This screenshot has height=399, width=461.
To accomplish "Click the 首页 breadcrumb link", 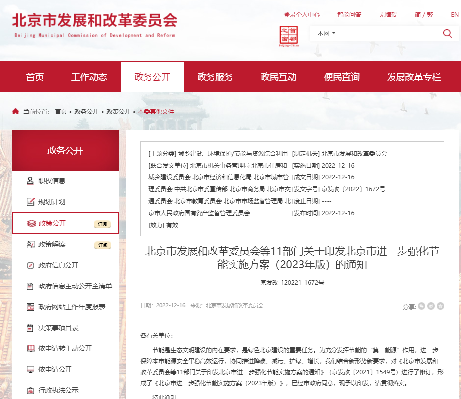I will pos(61,111).
